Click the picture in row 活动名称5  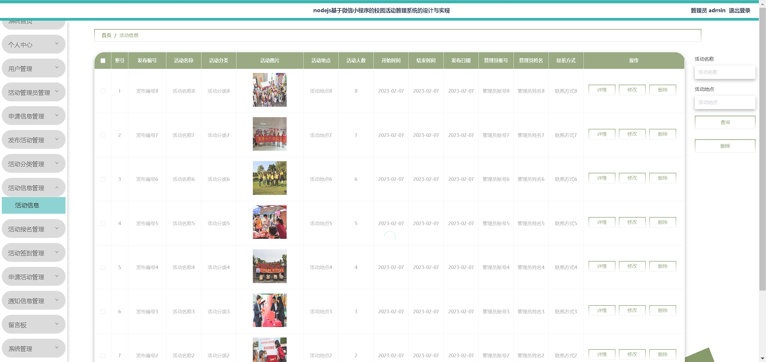tap(269, 222)
